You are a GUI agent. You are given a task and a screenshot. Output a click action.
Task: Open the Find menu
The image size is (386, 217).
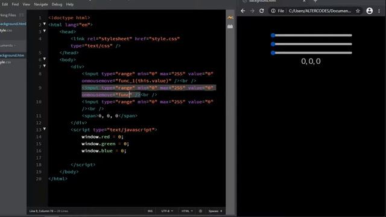click(x=15, y=4)
